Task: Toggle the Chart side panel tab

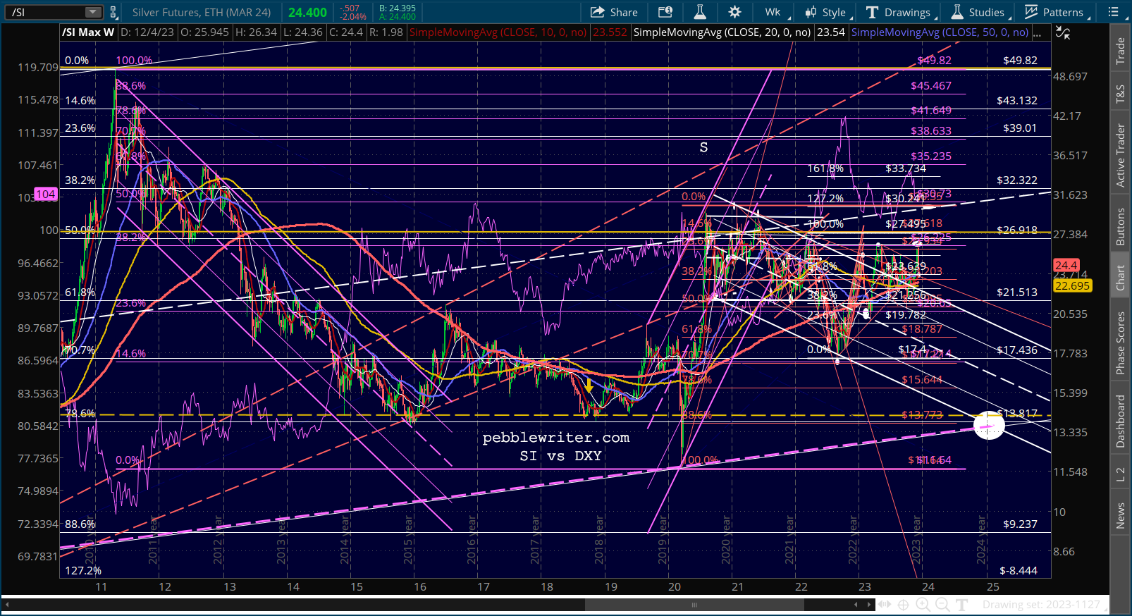Action: [1120, 277]
